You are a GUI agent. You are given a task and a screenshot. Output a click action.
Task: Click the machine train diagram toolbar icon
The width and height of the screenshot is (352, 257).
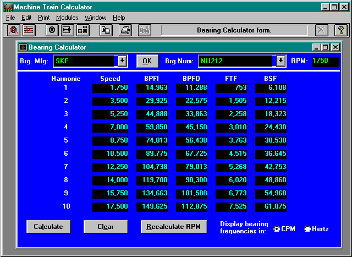(83, 30)
